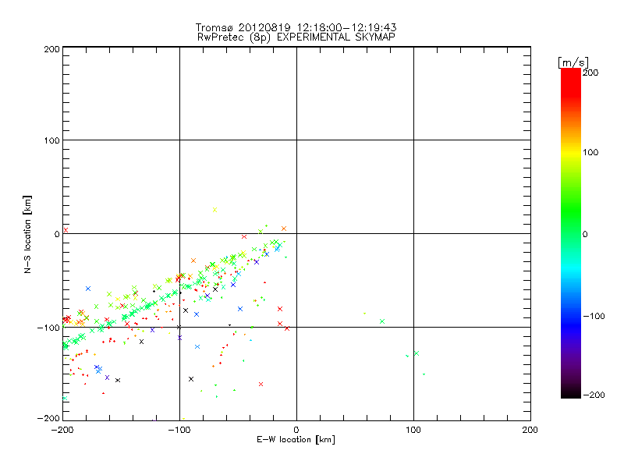Screen dimensions: 624x468
Task: Click the y-axis tick label 200 at top
Action: tap(51, 48)
